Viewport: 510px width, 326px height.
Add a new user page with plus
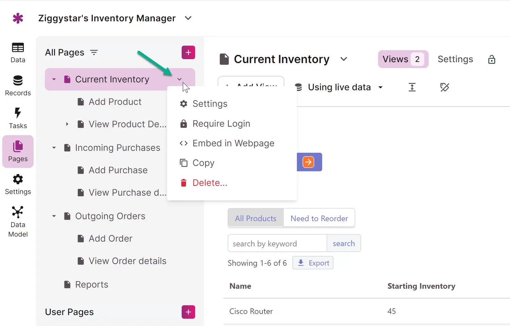click(x=188, y=312)
